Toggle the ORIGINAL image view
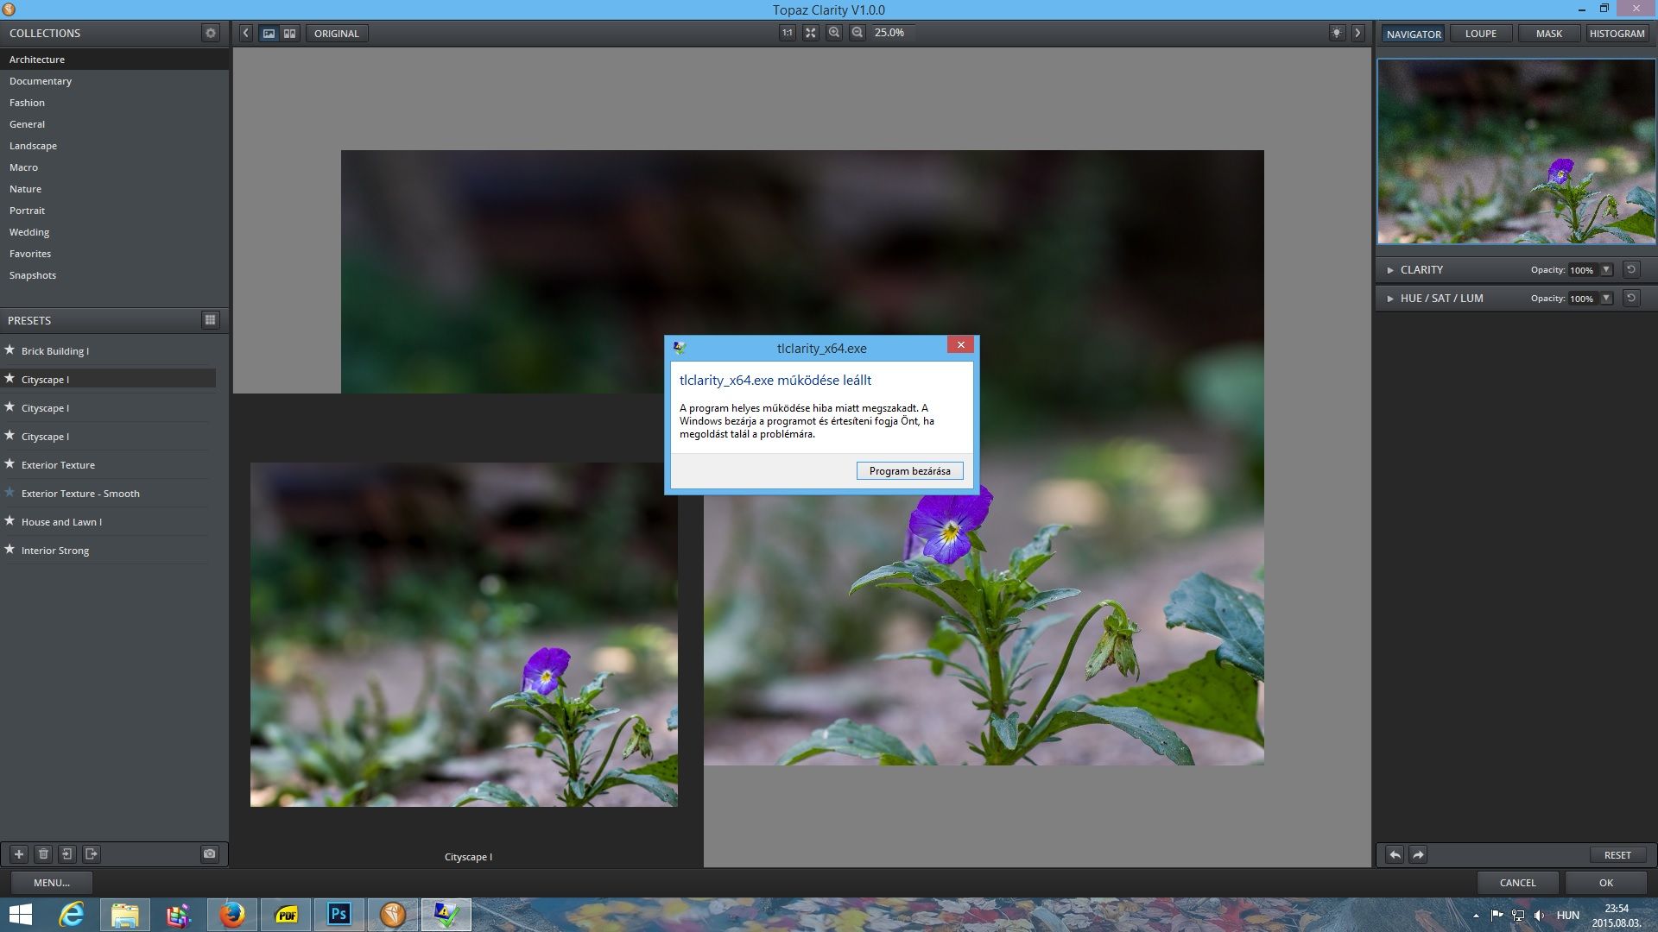1658x932 pixels. (x=336, y=34)
